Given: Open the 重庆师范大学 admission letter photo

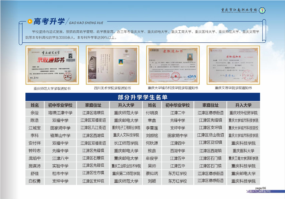Looking at the screenshot, I should pyautogui.click(x=52, y=65).
